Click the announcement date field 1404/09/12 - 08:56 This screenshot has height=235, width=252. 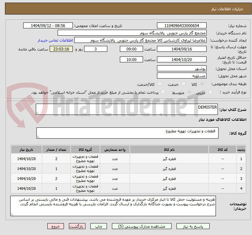(48, 25)
